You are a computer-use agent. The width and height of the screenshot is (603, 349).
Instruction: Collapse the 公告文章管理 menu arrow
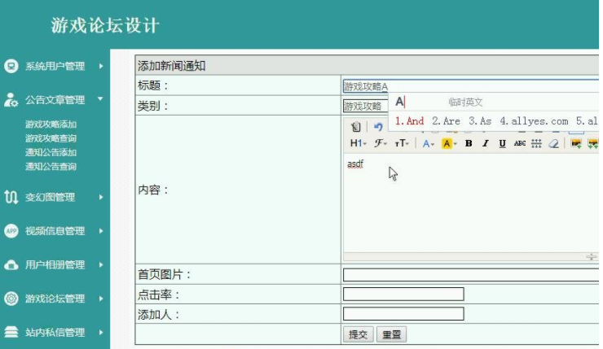[100, 99]
